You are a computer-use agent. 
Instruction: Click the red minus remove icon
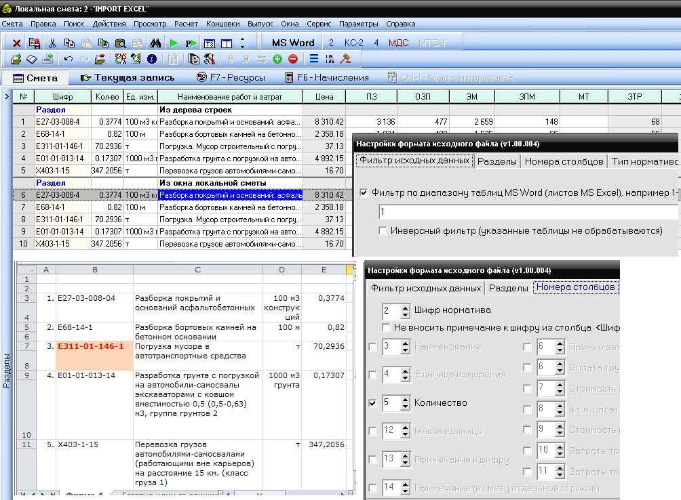pos(293,59)
